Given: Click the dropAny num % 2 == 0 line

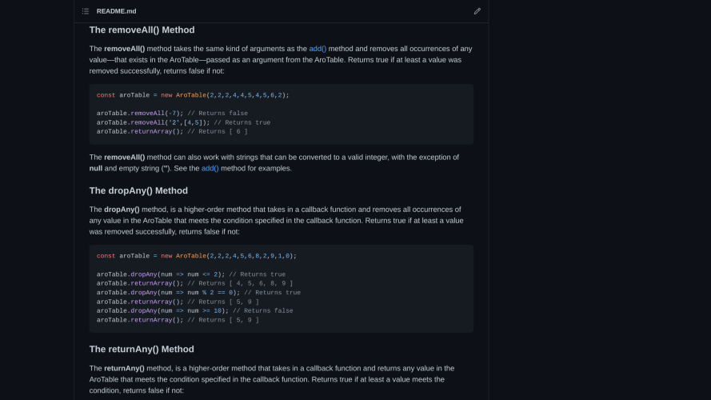Looking at the screenshot, I should point(198,293).
